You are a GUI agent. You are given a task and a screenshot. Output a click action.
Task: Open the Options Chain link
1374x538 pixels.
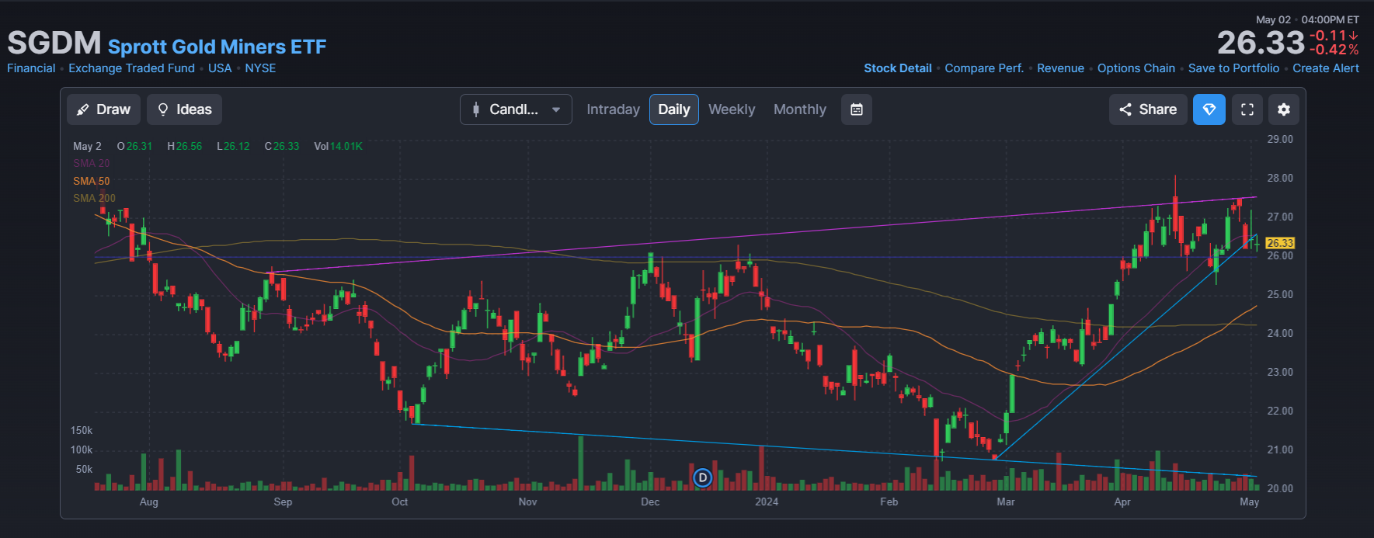coord(1136,68)
